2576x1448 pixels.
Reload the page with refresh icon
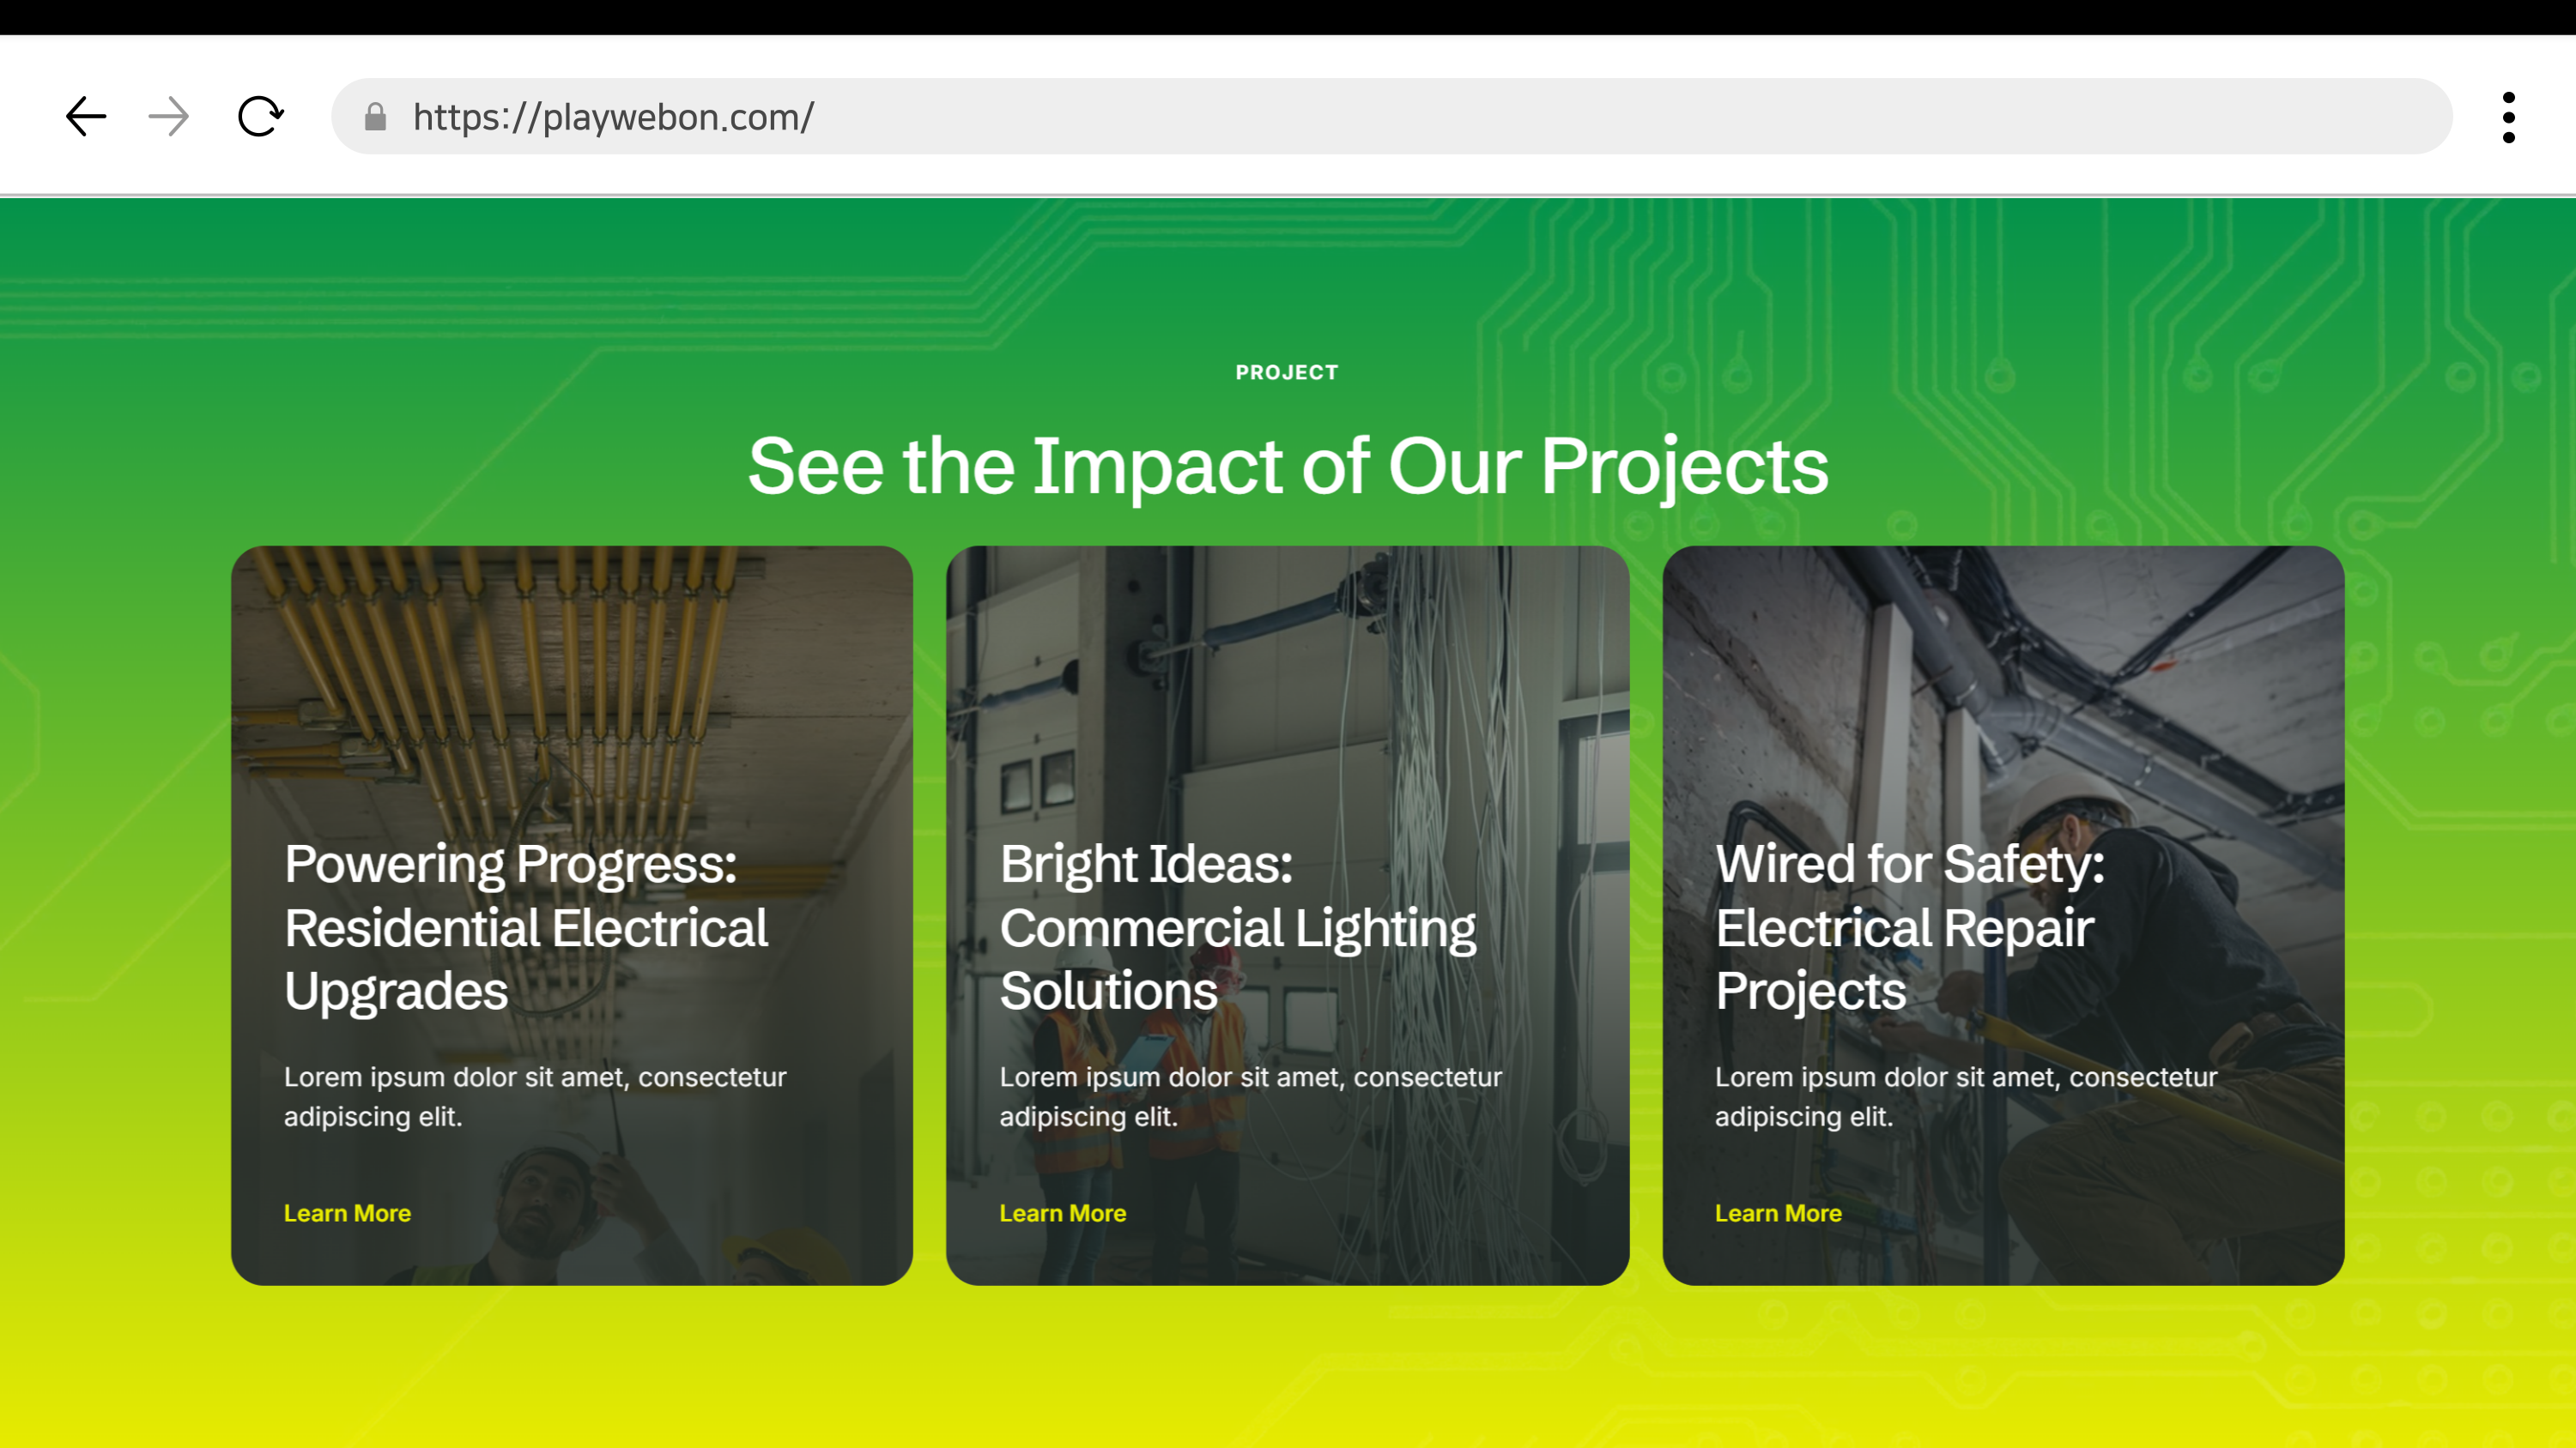(x=260, y=117)
